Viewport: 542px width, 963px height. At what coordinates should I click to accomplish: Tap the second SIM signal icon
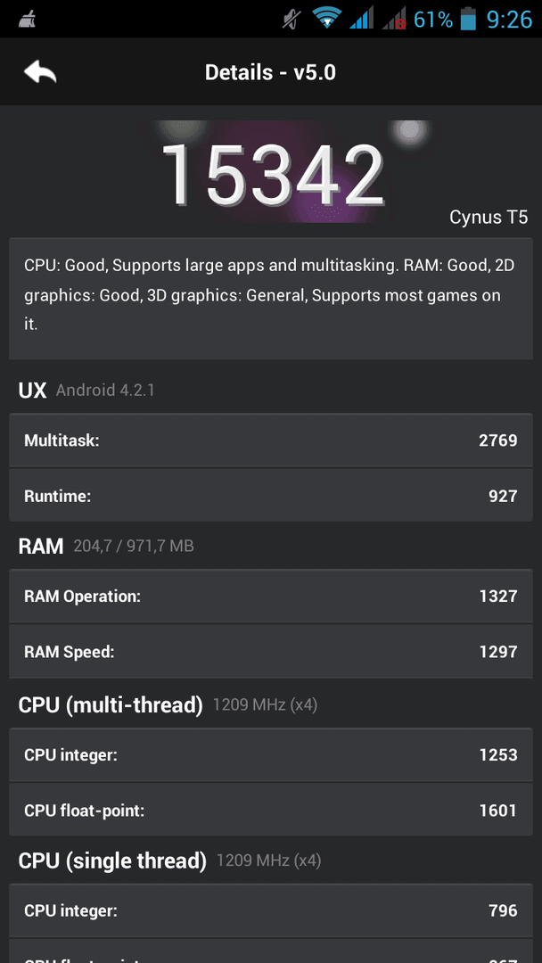(x=393, y=19)
